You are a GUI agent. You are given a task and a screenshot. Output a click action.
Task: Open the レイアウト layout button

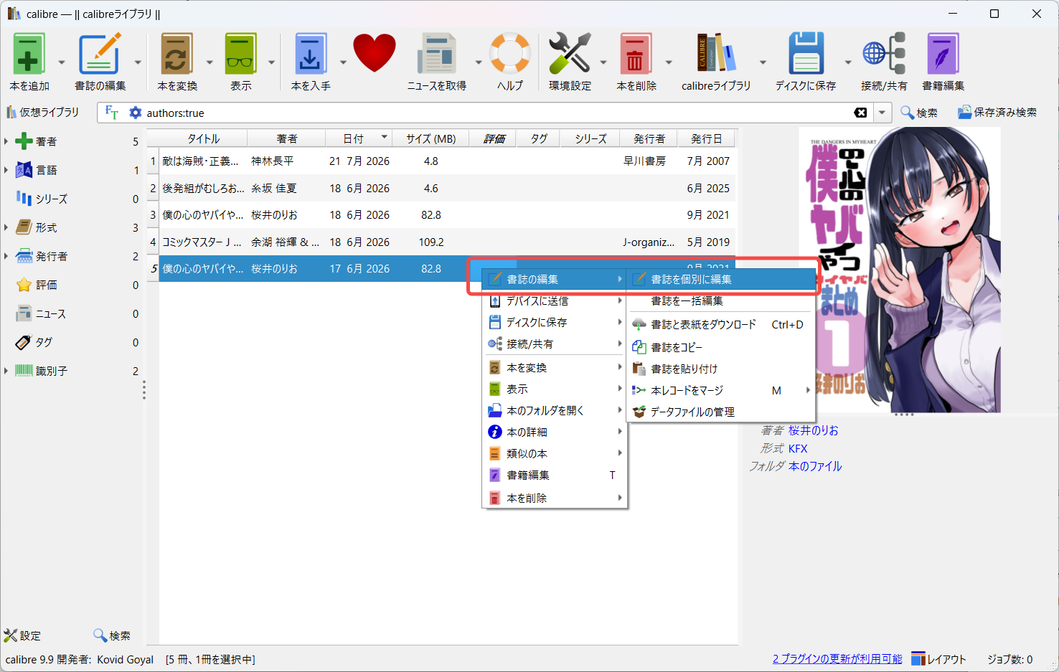[x=938, y=659]
